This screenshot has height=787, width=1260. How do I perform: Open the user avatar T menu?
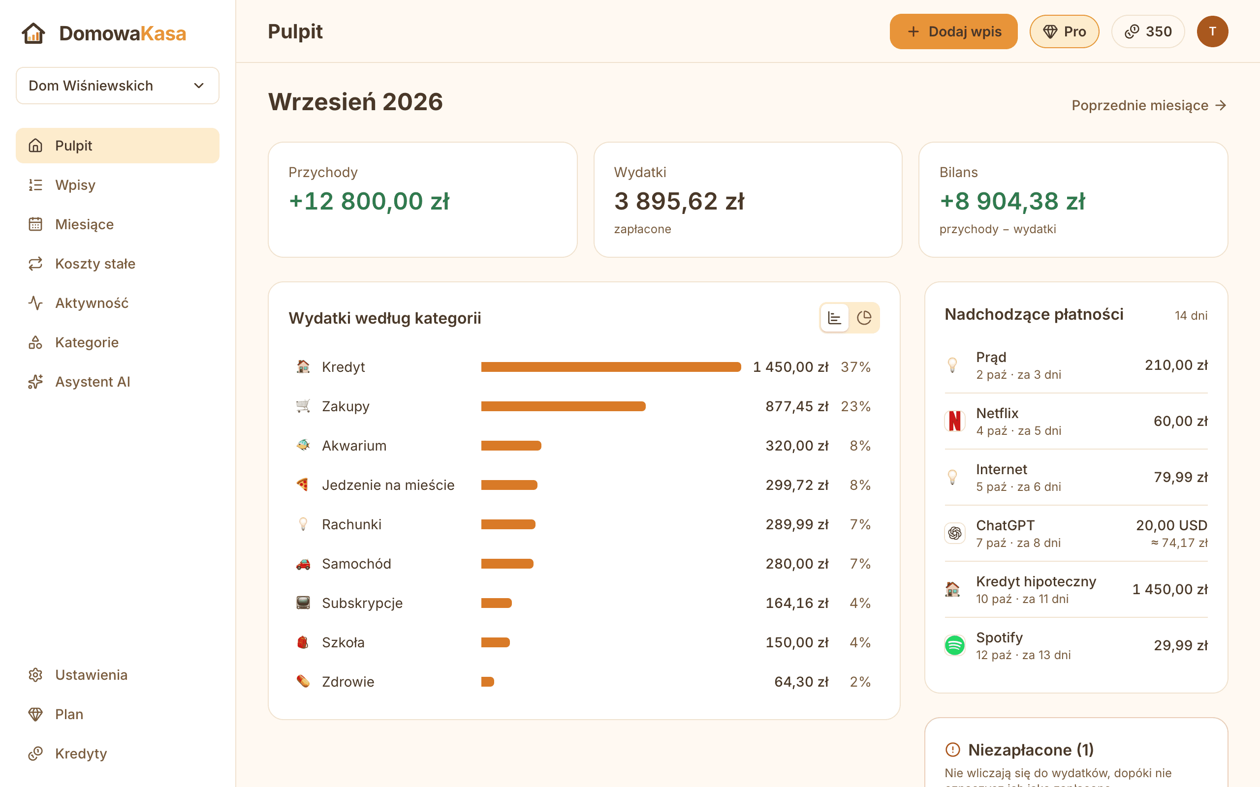[x=1212, y=32]
